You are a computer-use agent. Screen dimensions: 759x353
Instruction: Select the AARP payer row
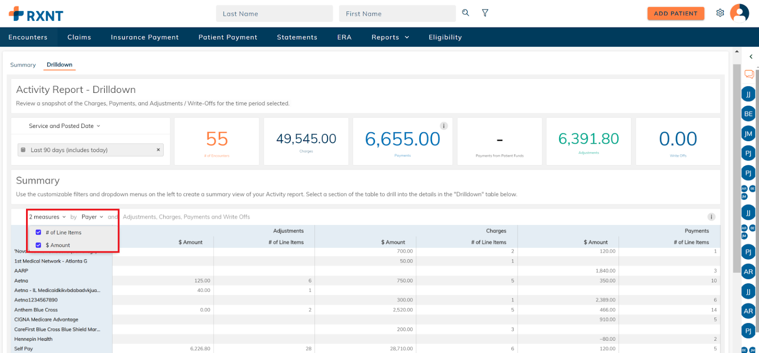coord(21,271)
